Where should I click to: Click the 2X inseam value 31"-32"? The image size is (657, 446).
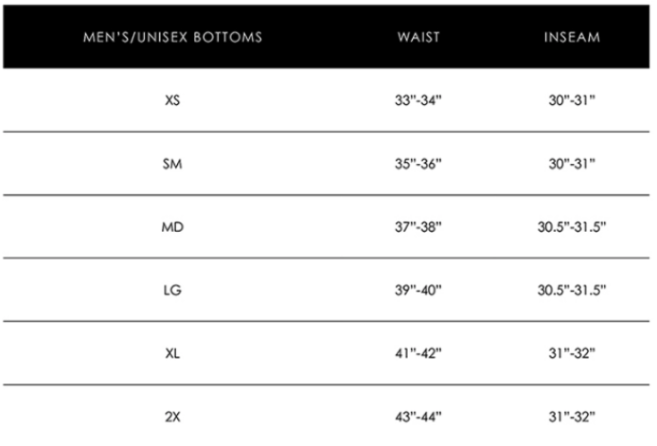click(x=572, y=417)
